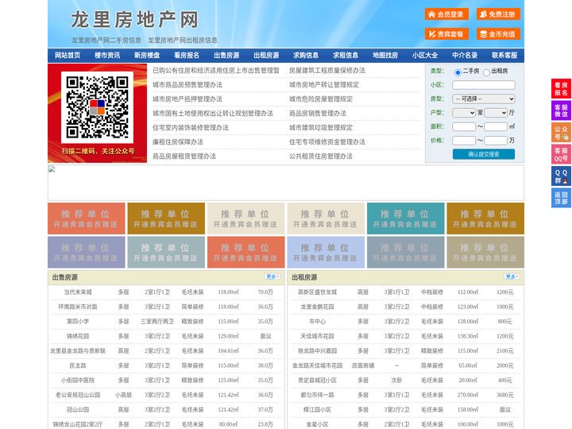Click the 返回顶部 sidebar icon

coord(561,198)
